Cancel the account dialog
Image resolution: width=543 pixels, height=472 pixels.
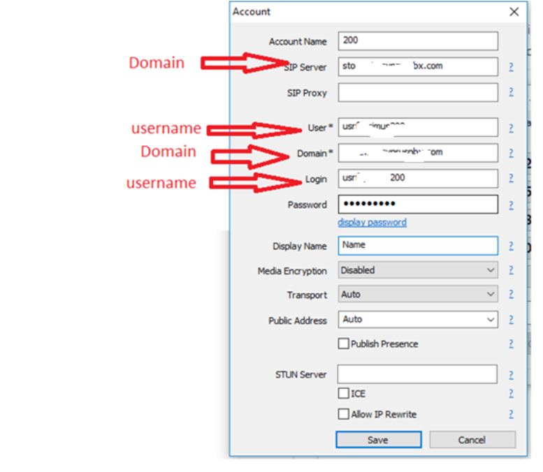[472, 440]
